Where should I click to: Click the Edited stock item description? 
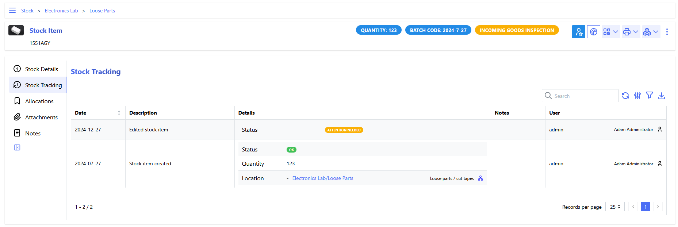[149, 130]
